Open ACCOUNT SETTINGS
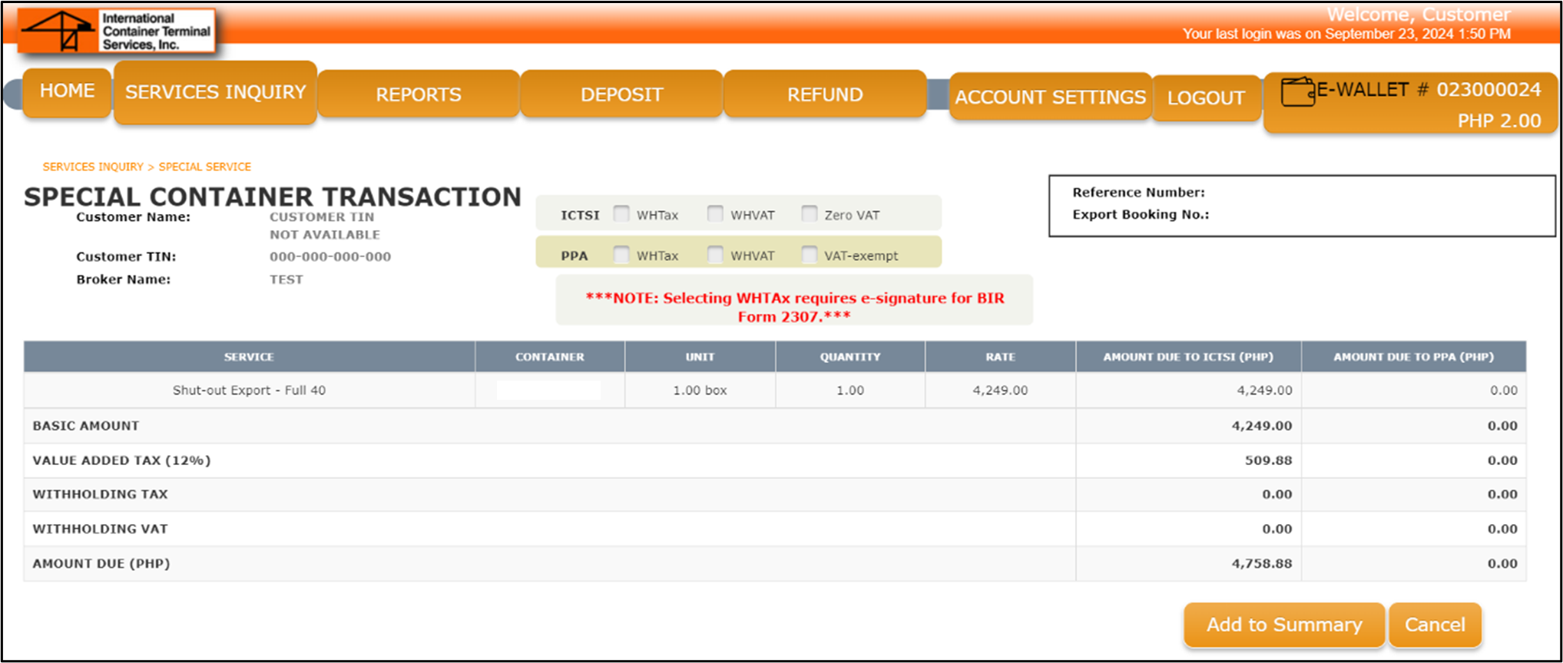 coord(1050,97)
